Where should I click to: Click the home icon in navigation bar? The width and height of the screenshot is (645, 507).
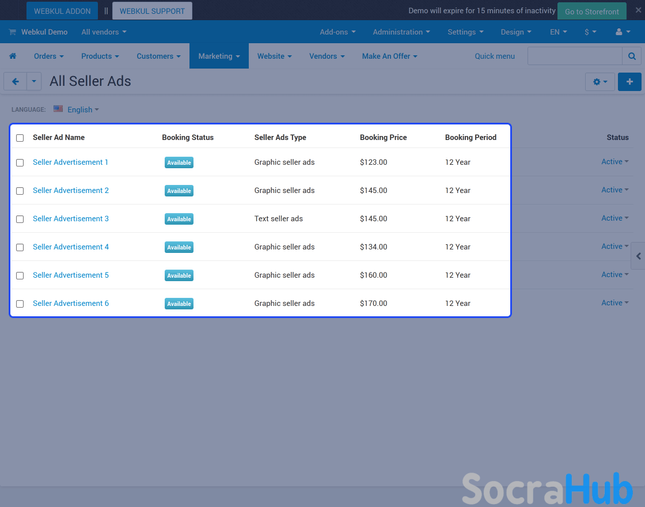tap(13, 56)
